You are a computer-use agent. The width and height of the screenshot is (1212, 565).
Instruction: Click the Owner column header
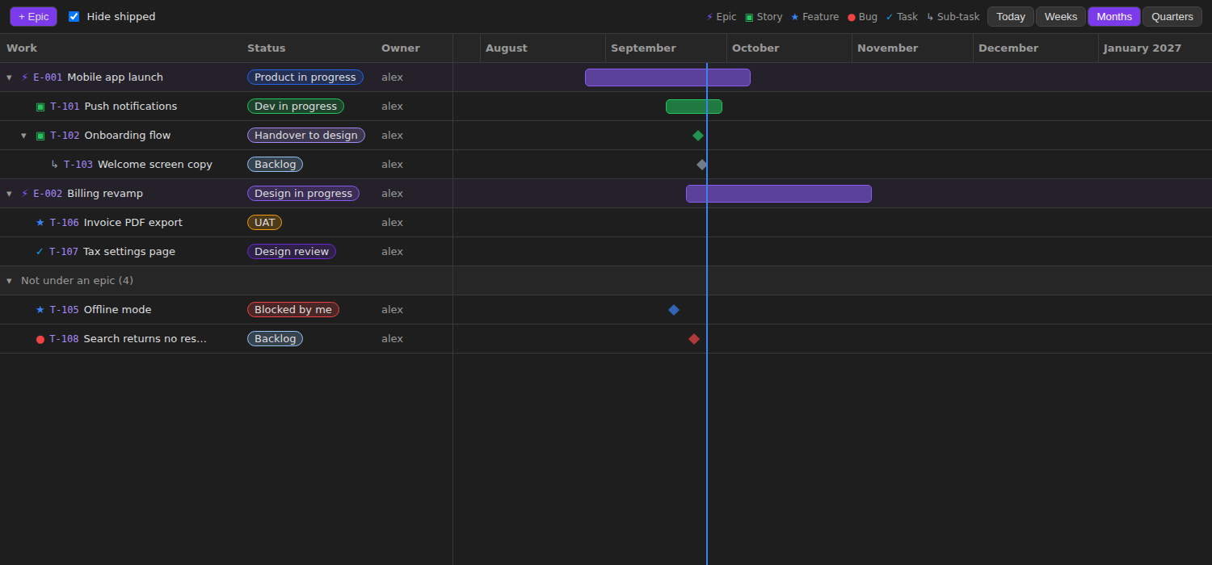point(401,48)
